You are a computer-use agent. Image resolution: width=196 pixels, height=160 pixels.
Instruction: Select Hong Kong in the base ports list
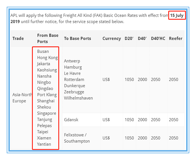47,58
